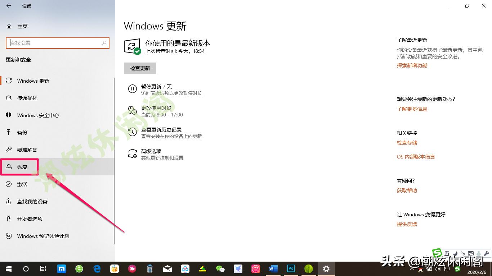
Task: Open Microsoft Edge from the taskbar
Action: coord(97,268)
